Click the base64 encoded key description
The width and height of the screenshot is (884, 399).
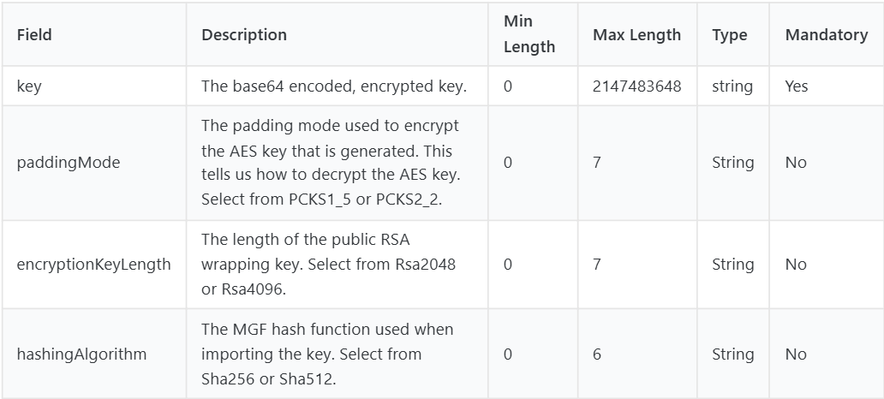pyautogui.click(x=333, y=86)
